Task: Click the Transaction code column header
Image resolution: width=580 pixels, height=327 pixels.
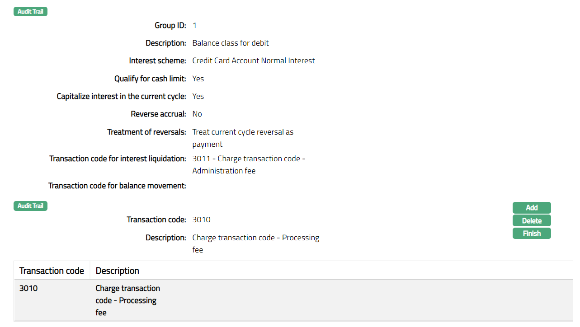Action: click(52, 271)
